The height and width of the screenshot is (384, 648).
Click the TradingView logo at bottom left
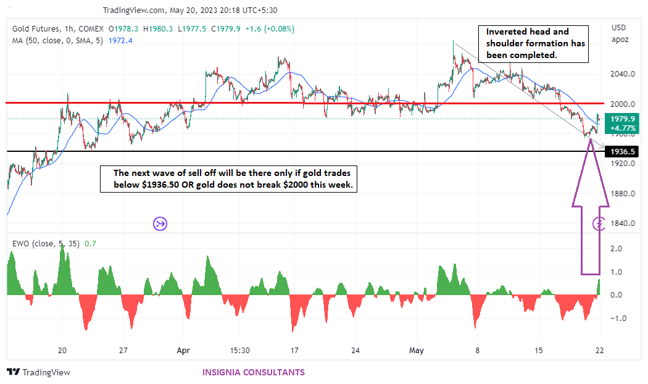tap(38, 372)
